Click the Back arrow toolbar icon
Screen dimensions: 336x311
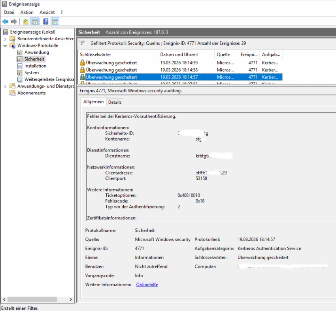click(x=6, y=22)
